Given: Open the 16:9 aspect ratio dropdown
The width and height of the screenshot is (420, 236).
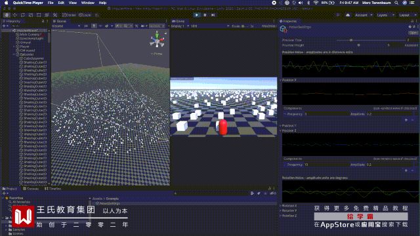Looking at the screenshot, I should 210,26.
